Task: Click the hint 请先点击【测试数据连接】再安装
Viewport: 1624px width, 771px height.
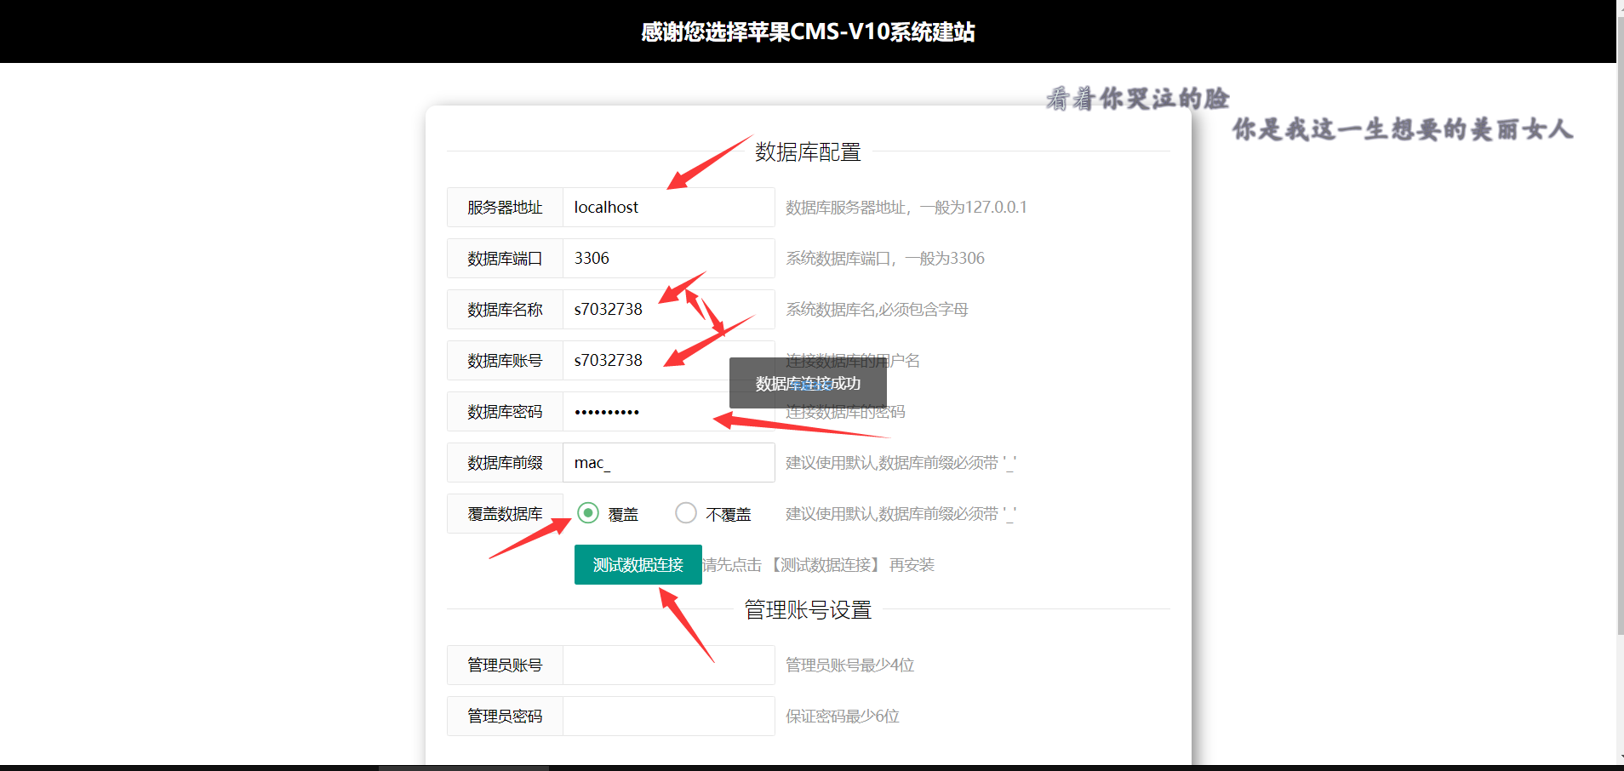Action: [819, 564]
